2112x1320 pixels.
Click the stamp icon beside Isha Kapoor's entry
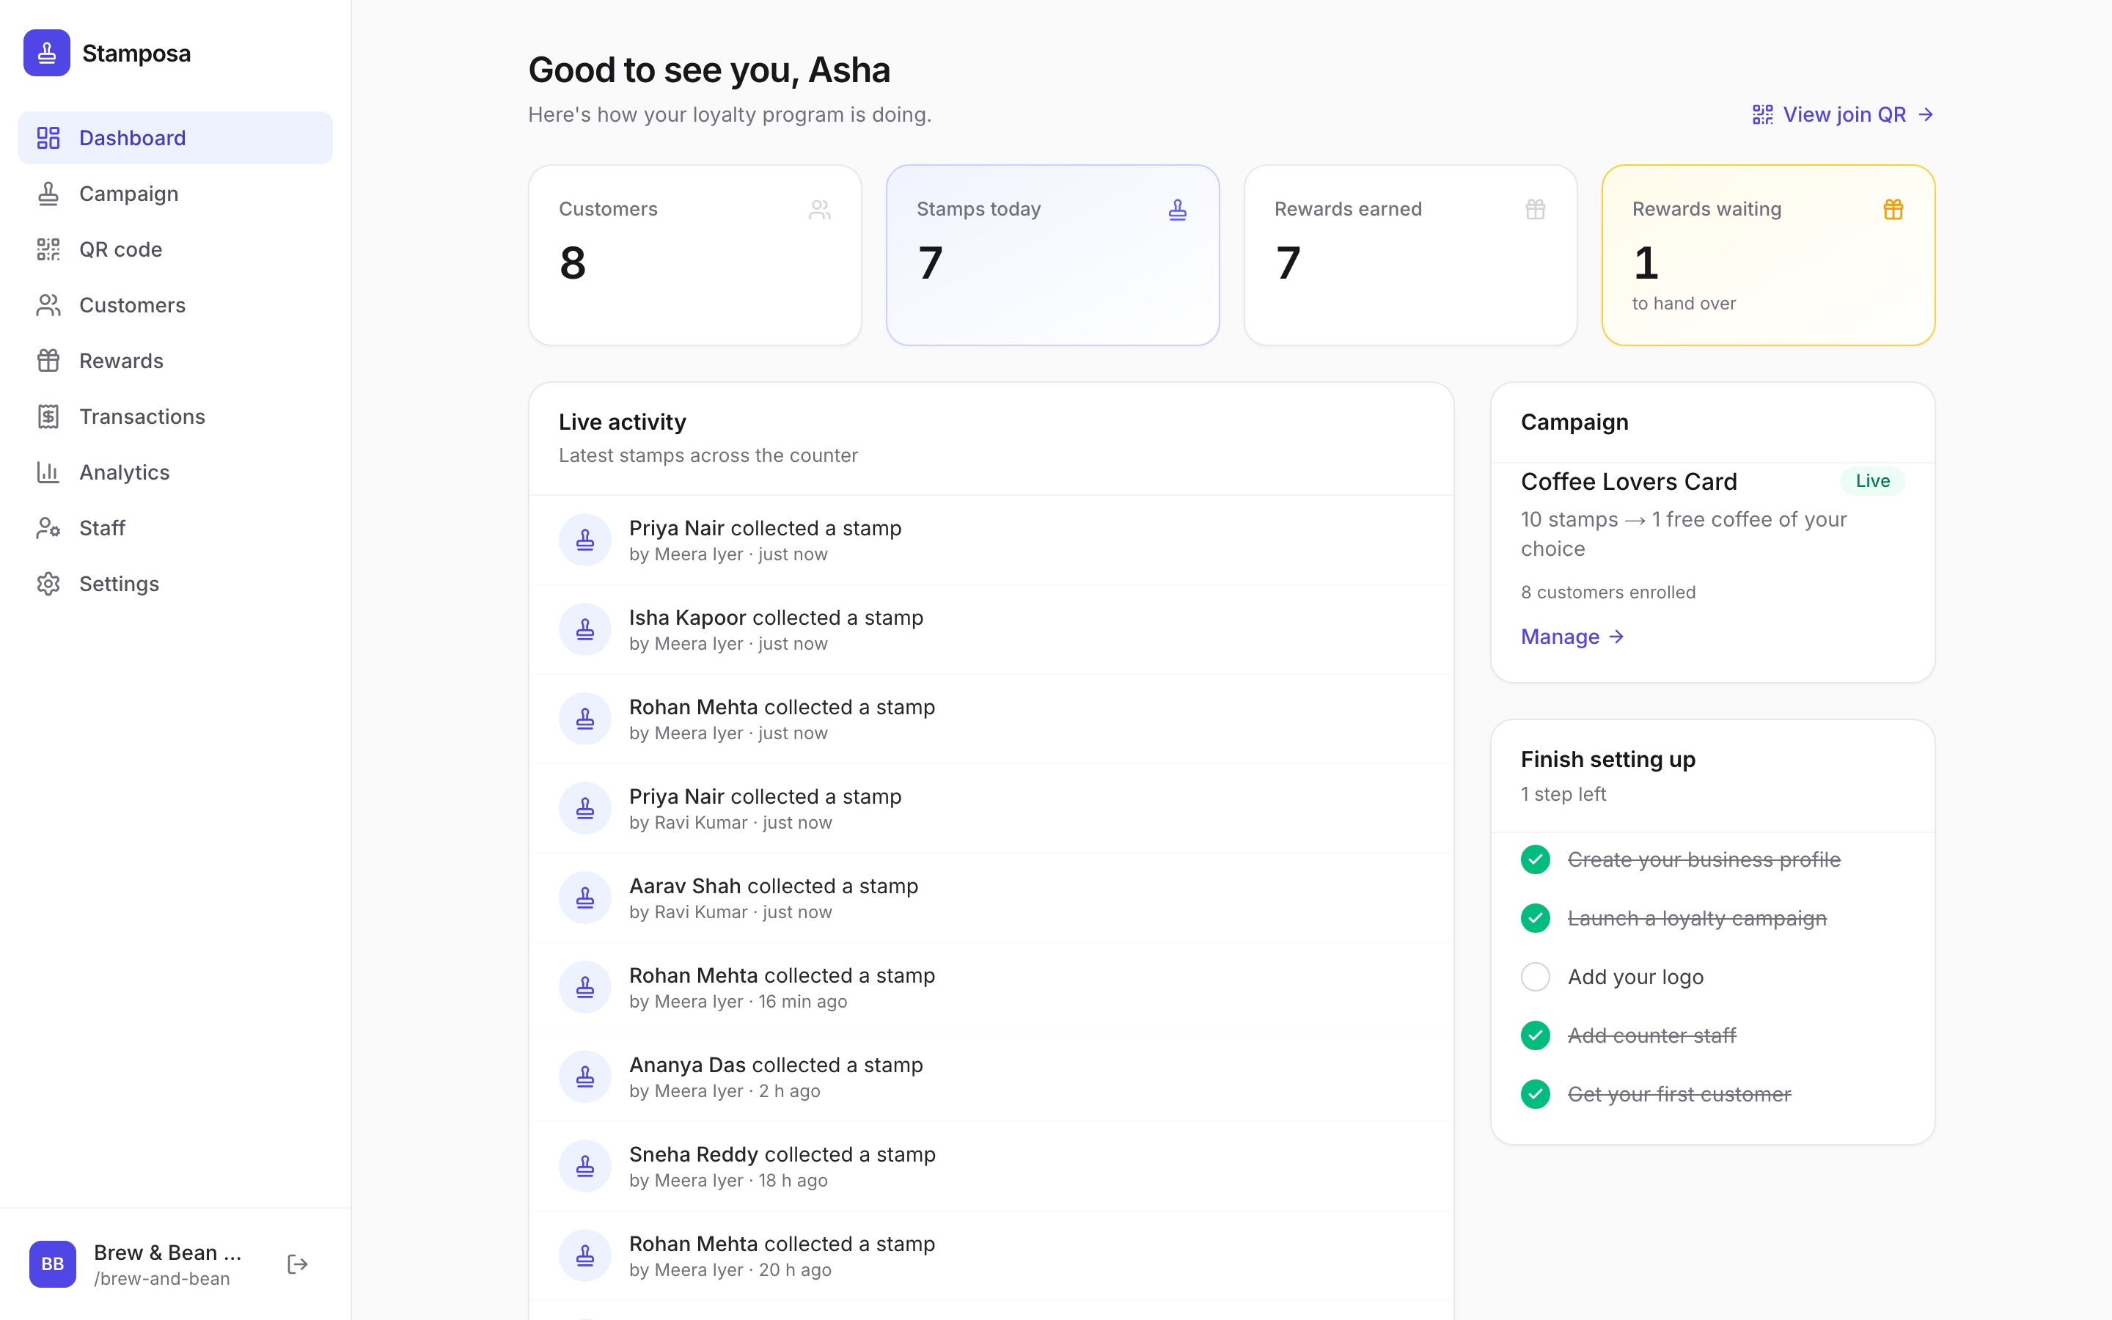[584, 629]
